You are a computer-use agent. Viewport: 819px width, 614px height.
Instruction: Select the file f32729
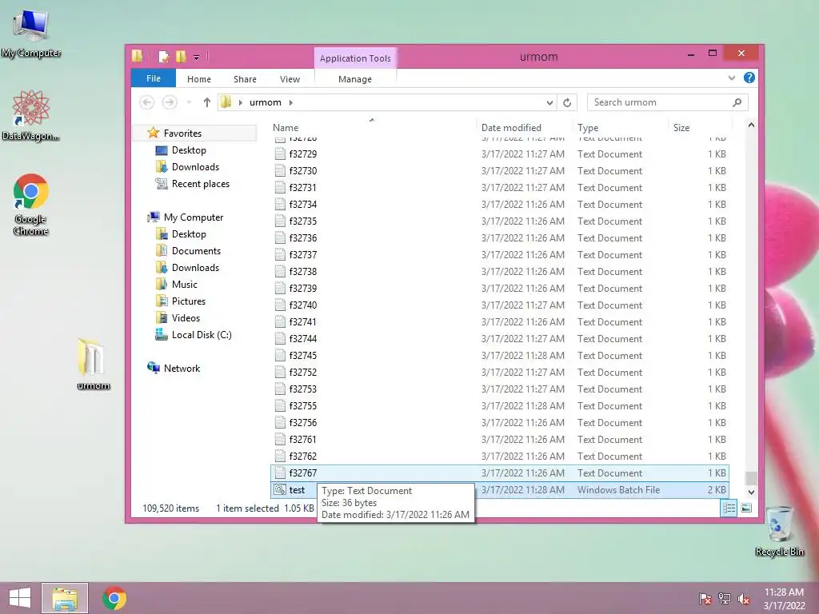[x=500, y=154]
